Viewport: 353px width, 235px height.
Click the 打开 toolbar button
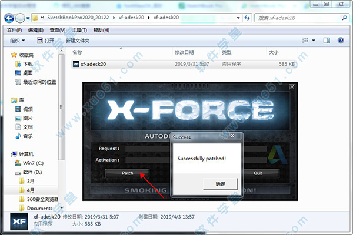click(46, 41)
